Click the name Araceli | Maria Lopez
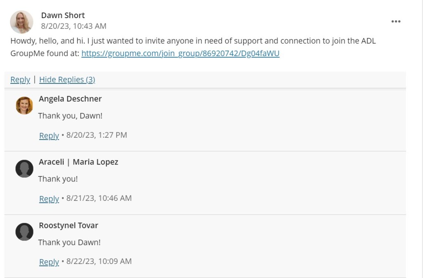 (x=78, y=162)
